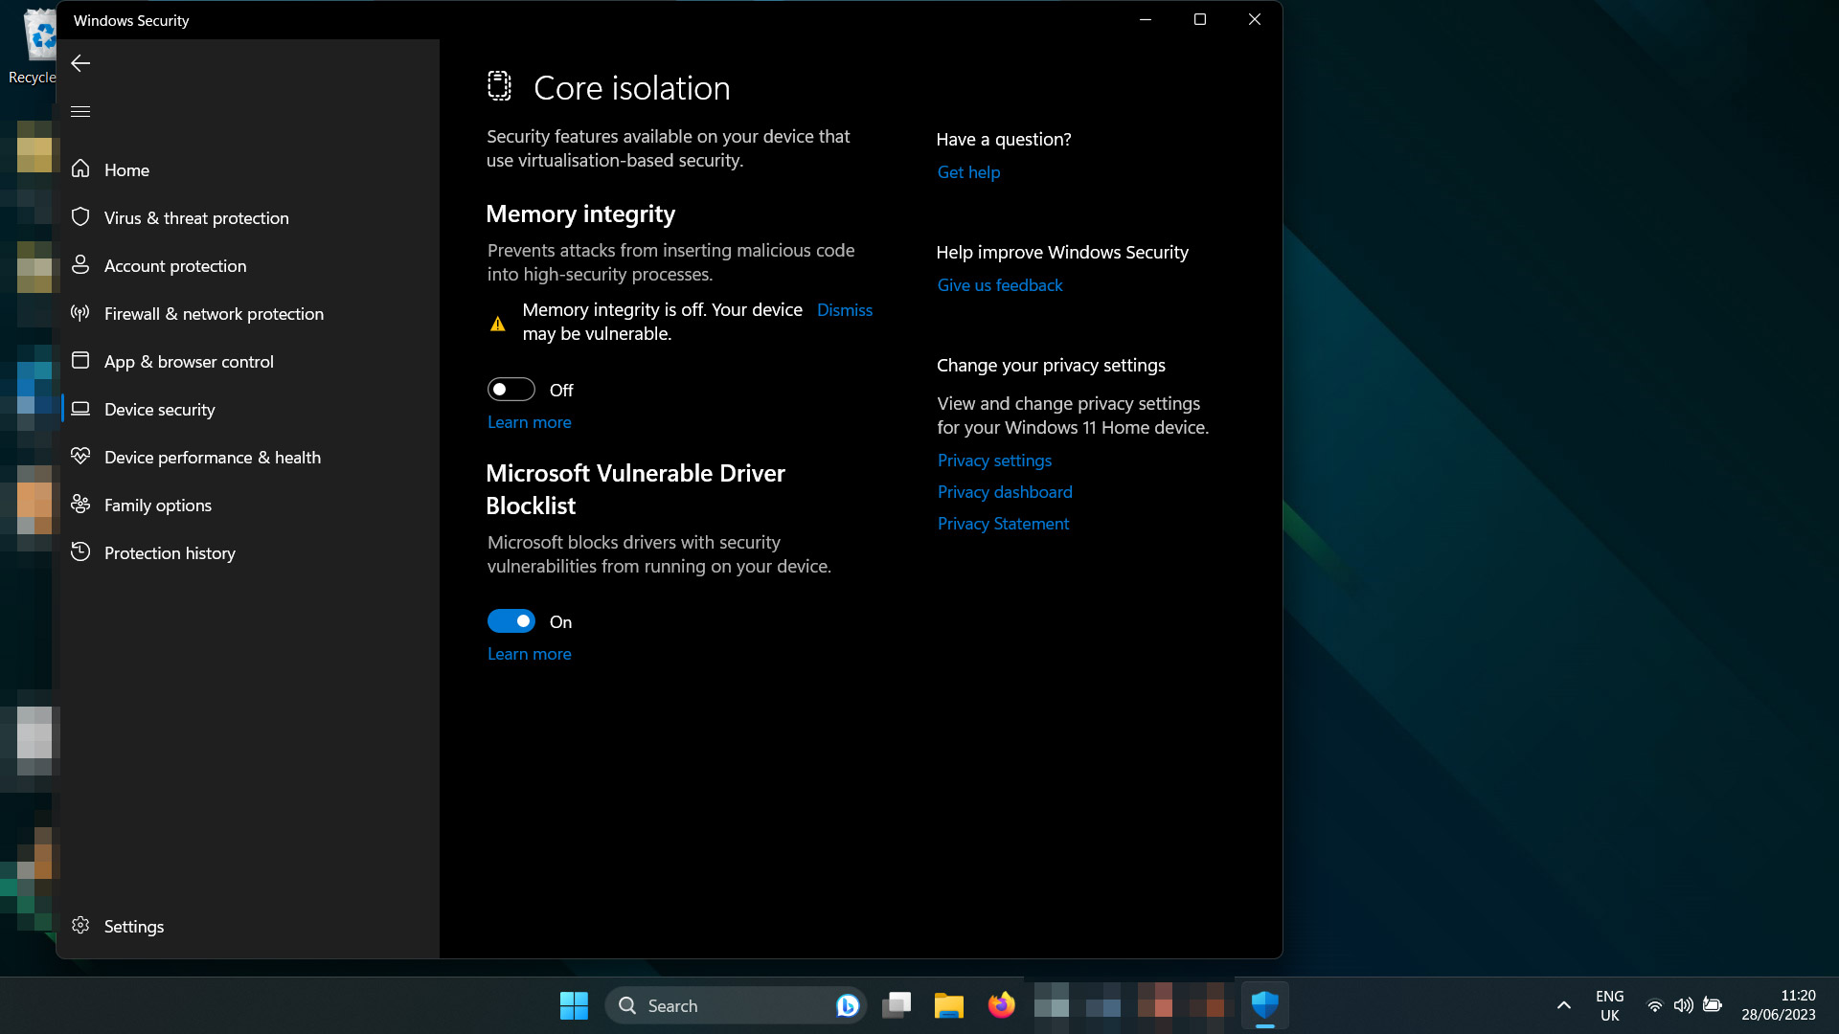Open Account protection page
This screenshot has width=1839, height=1034.
click(249, 265)
